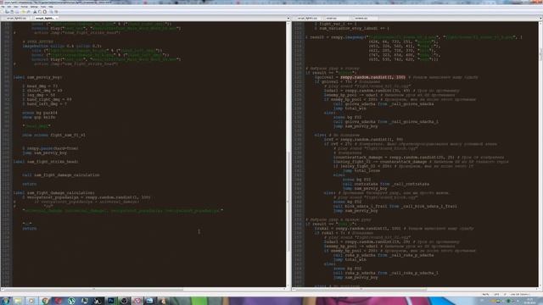The image size is (543, 305).
Task: Click the 'jump total_loose' line in right pane
Action: point(361,170)
